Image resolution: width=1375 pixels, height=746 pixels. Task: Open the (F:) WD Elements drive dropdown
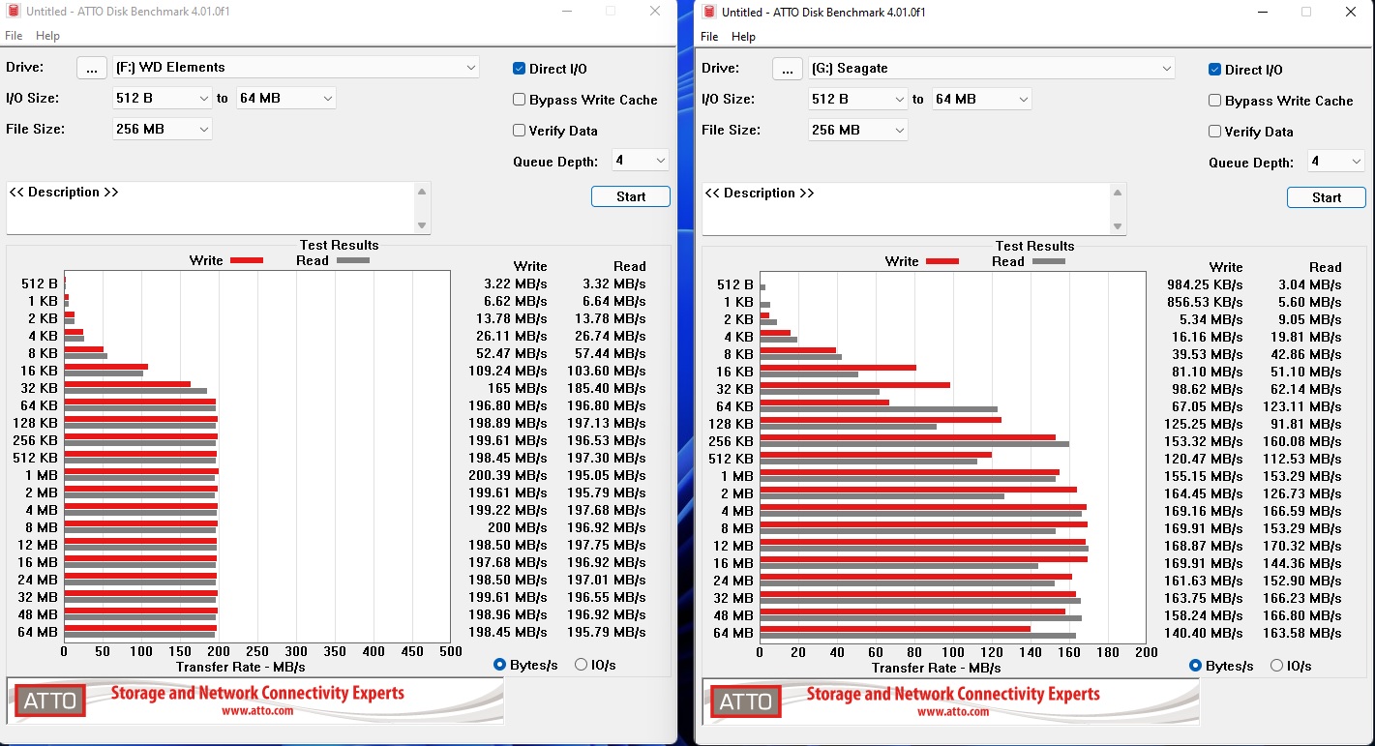[x=296, y=68]
